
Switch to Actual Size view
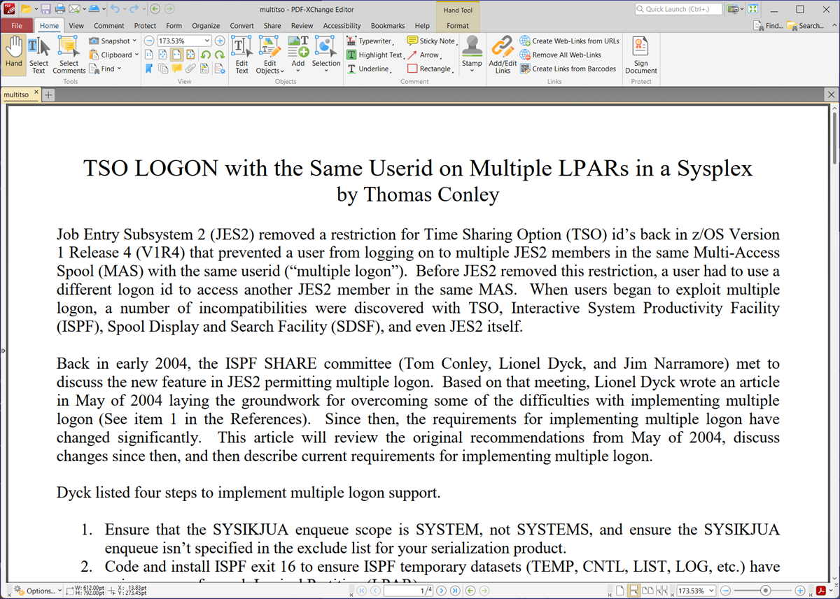(148, 55)
